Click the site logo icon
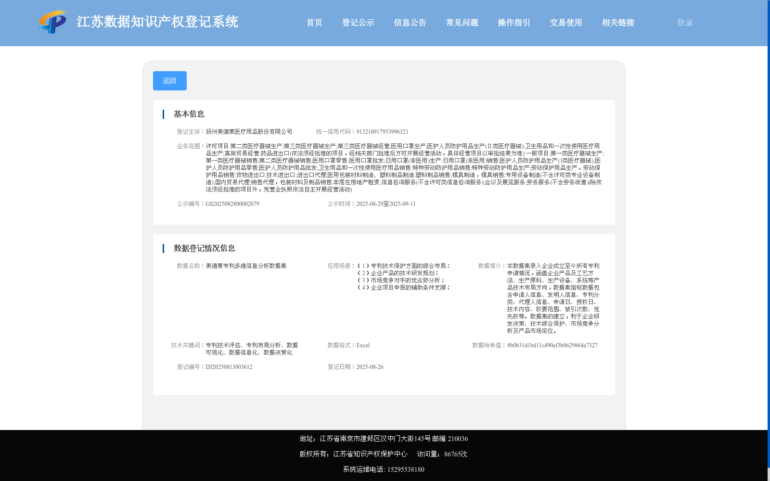Image resolution: width=770 pixels, height=481 pixels. click(x=53, y=22)
